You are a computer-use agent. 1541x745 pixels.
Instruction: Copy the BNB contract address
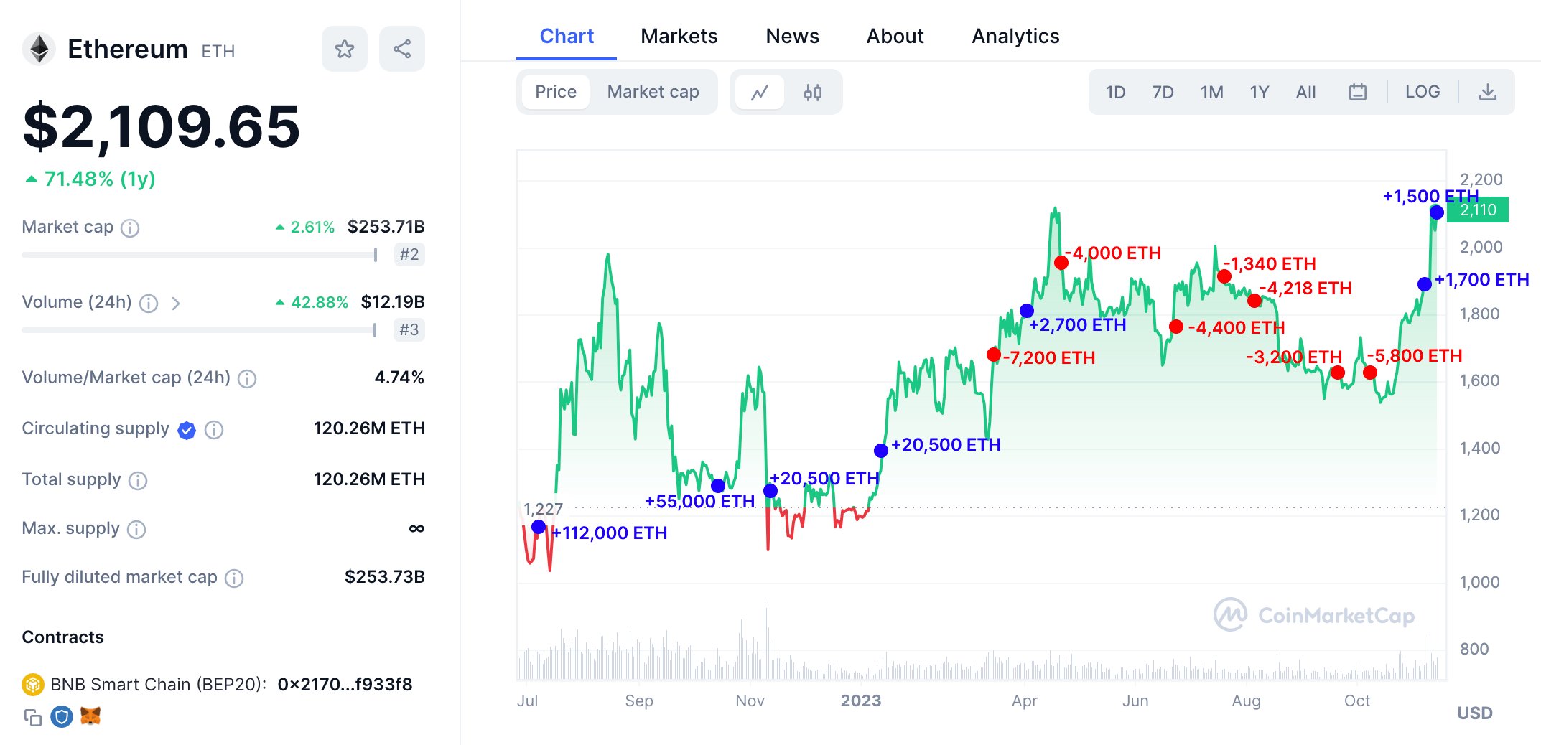33,717
